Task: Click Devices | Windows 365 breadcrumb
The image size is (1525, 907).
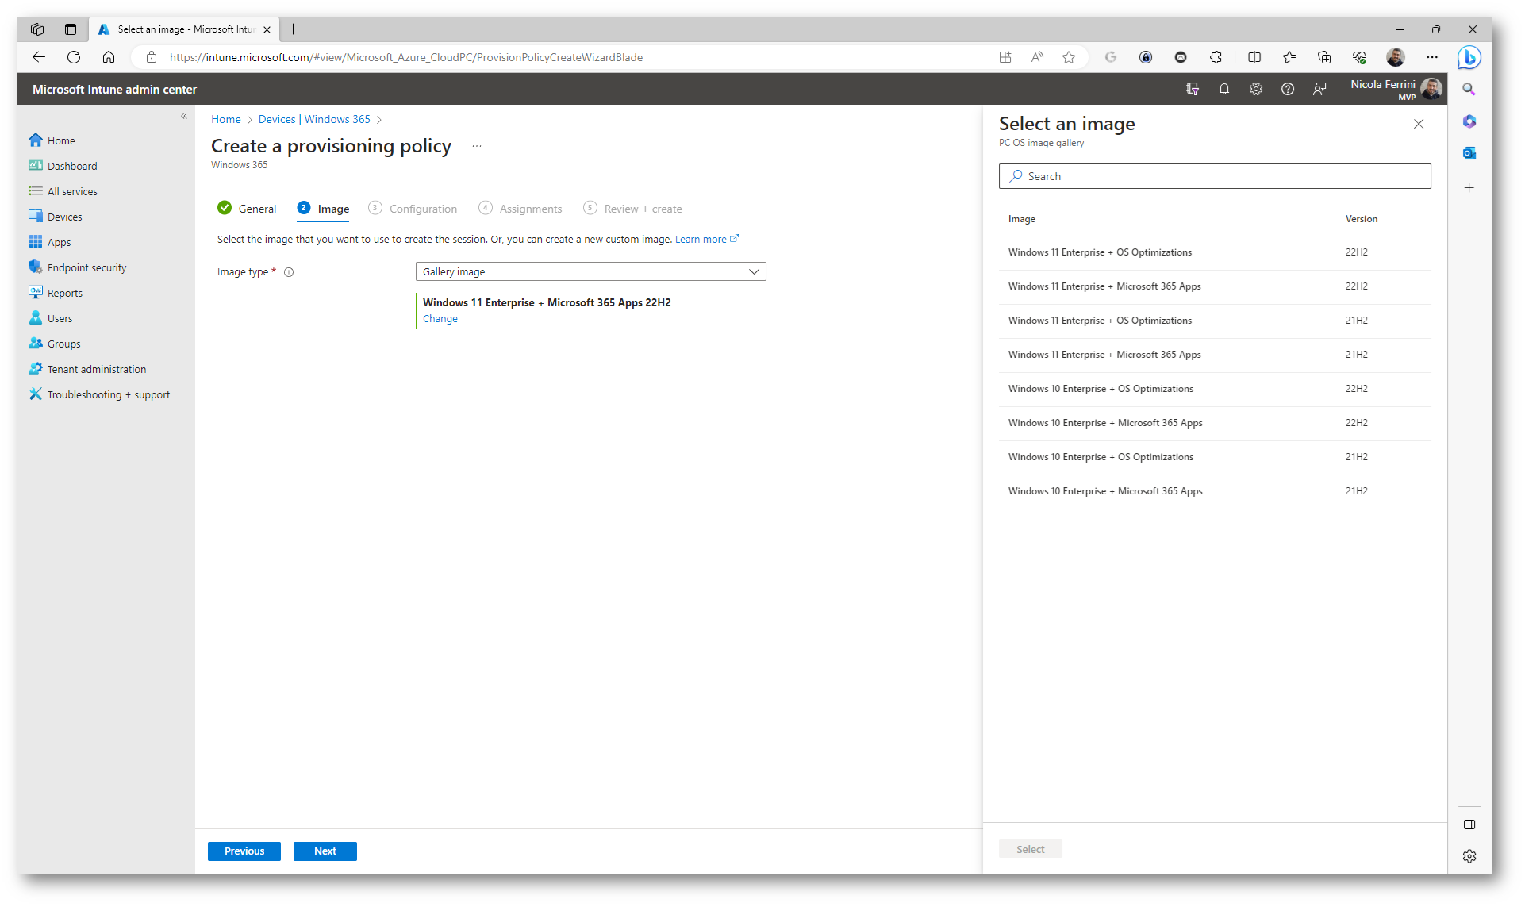Action: click(x=314, y=119)
